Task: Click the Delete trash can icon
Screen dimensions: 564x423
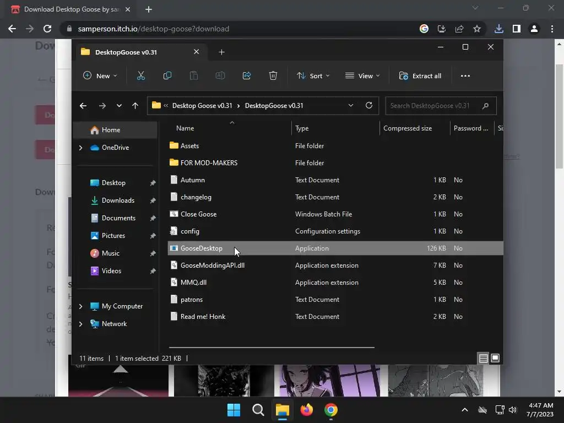Action: (x=273, y=76)
